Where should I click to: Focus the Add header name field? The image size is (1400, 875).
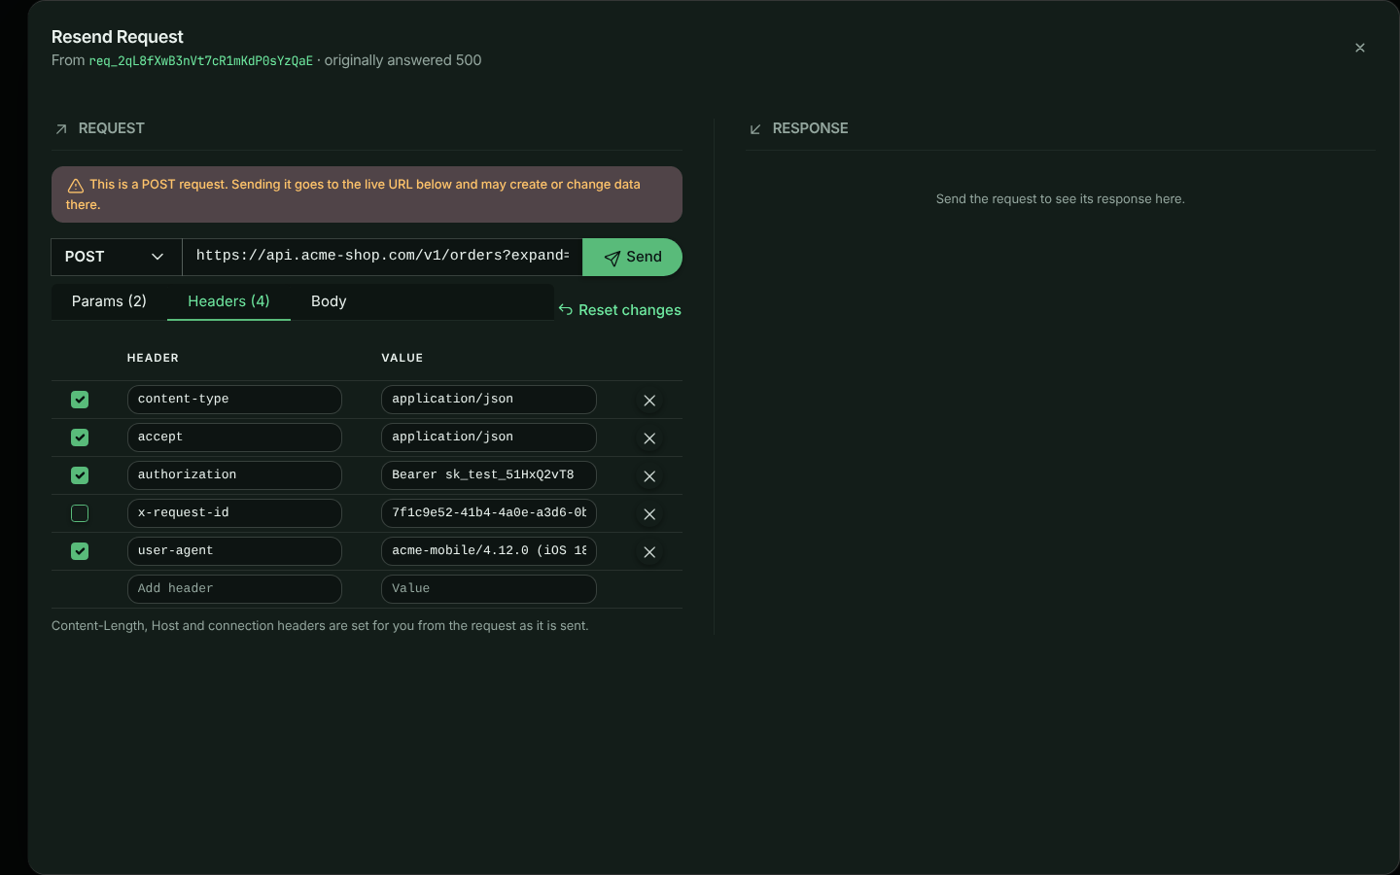point(234,589)
